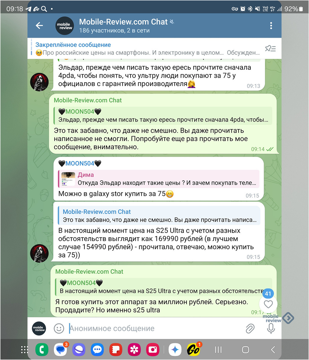The width and height of the screenshot is (309, 360).
Task: Open MOON504 user avatar near 09:13 message
Action: [x=39, y=82]
